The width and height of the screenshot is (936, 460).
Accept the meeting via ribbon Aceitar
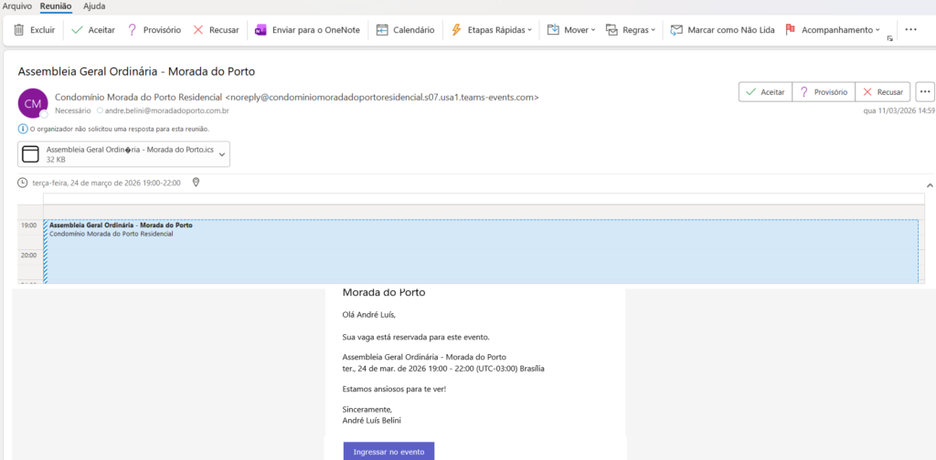coord(94,29)
